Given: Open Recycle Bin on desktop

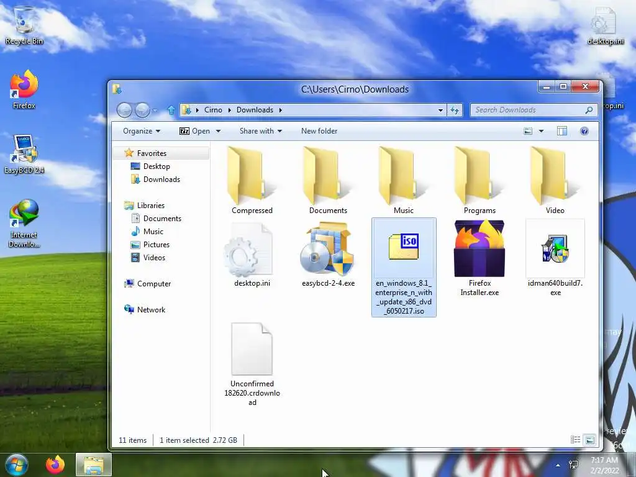Looking at the screenshot, I should click(x=24, y=25).
